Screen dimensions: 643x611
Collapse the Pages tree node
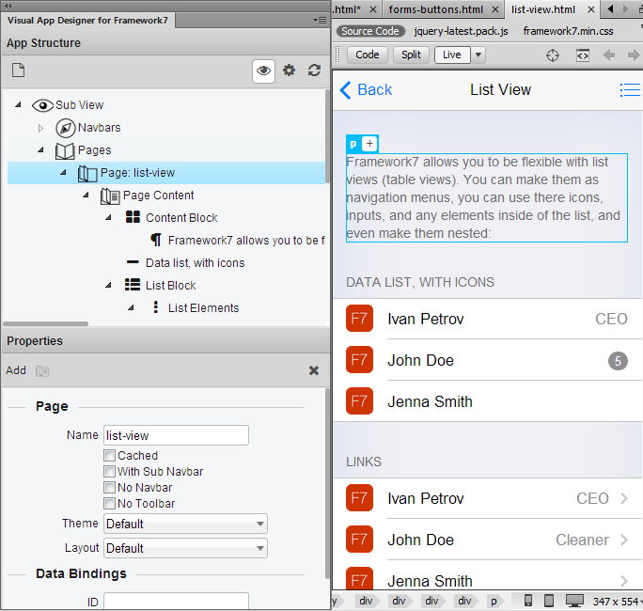pyautogui.click(x=40, y=150)
